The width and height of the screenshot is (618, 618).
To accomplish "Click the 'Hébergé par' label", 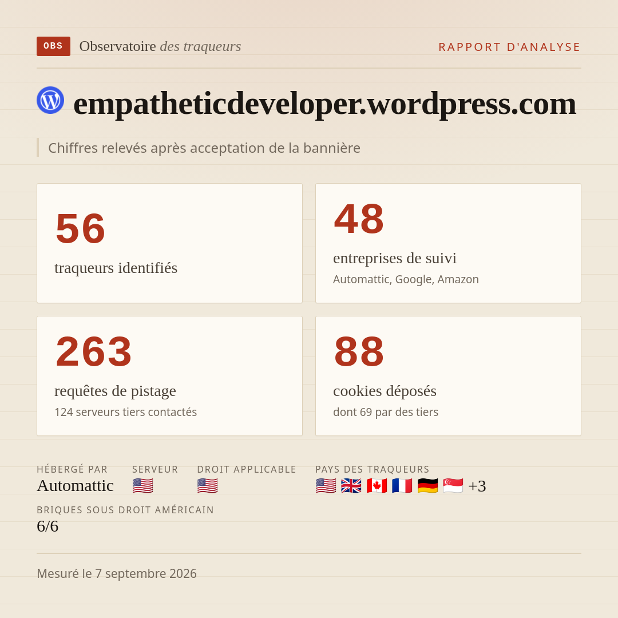I will coord(72,469).
